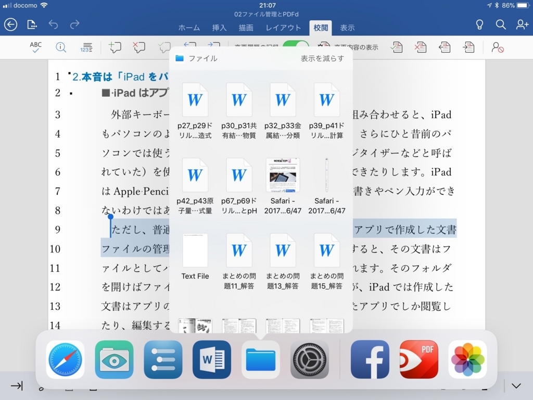Tap 表示を減らす to show fewer files

click(322, 58)
